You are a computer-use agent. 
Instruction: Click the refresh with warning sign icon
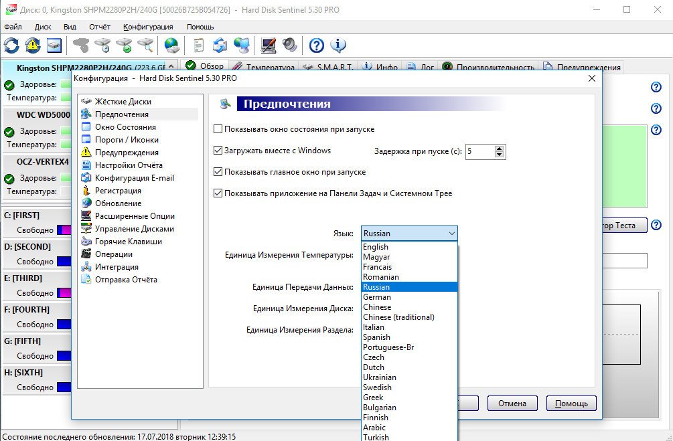click(33, 45)
